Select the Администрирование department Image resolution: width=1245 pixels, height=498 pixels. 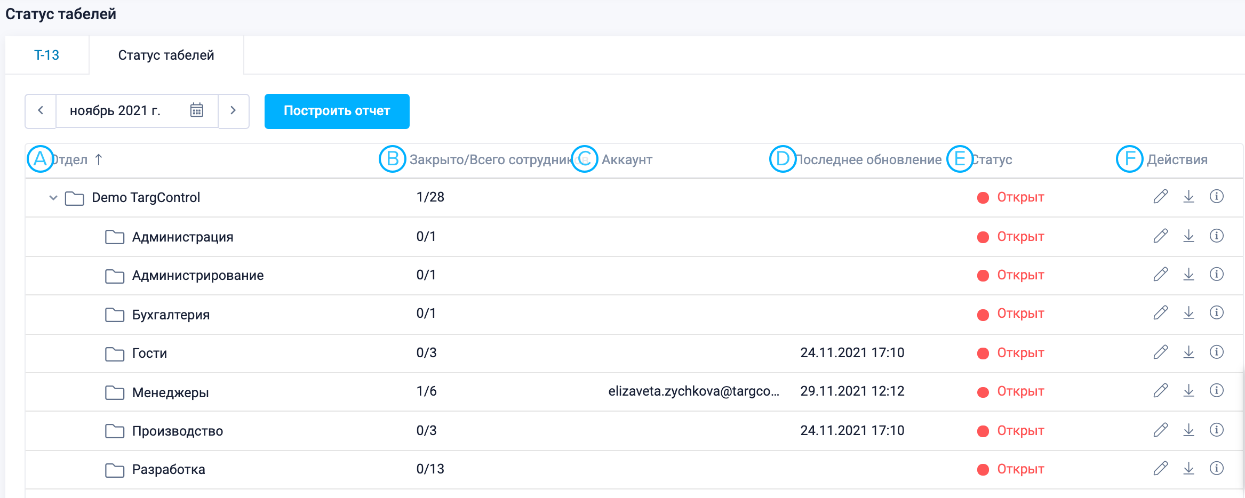tap(198, 275)
